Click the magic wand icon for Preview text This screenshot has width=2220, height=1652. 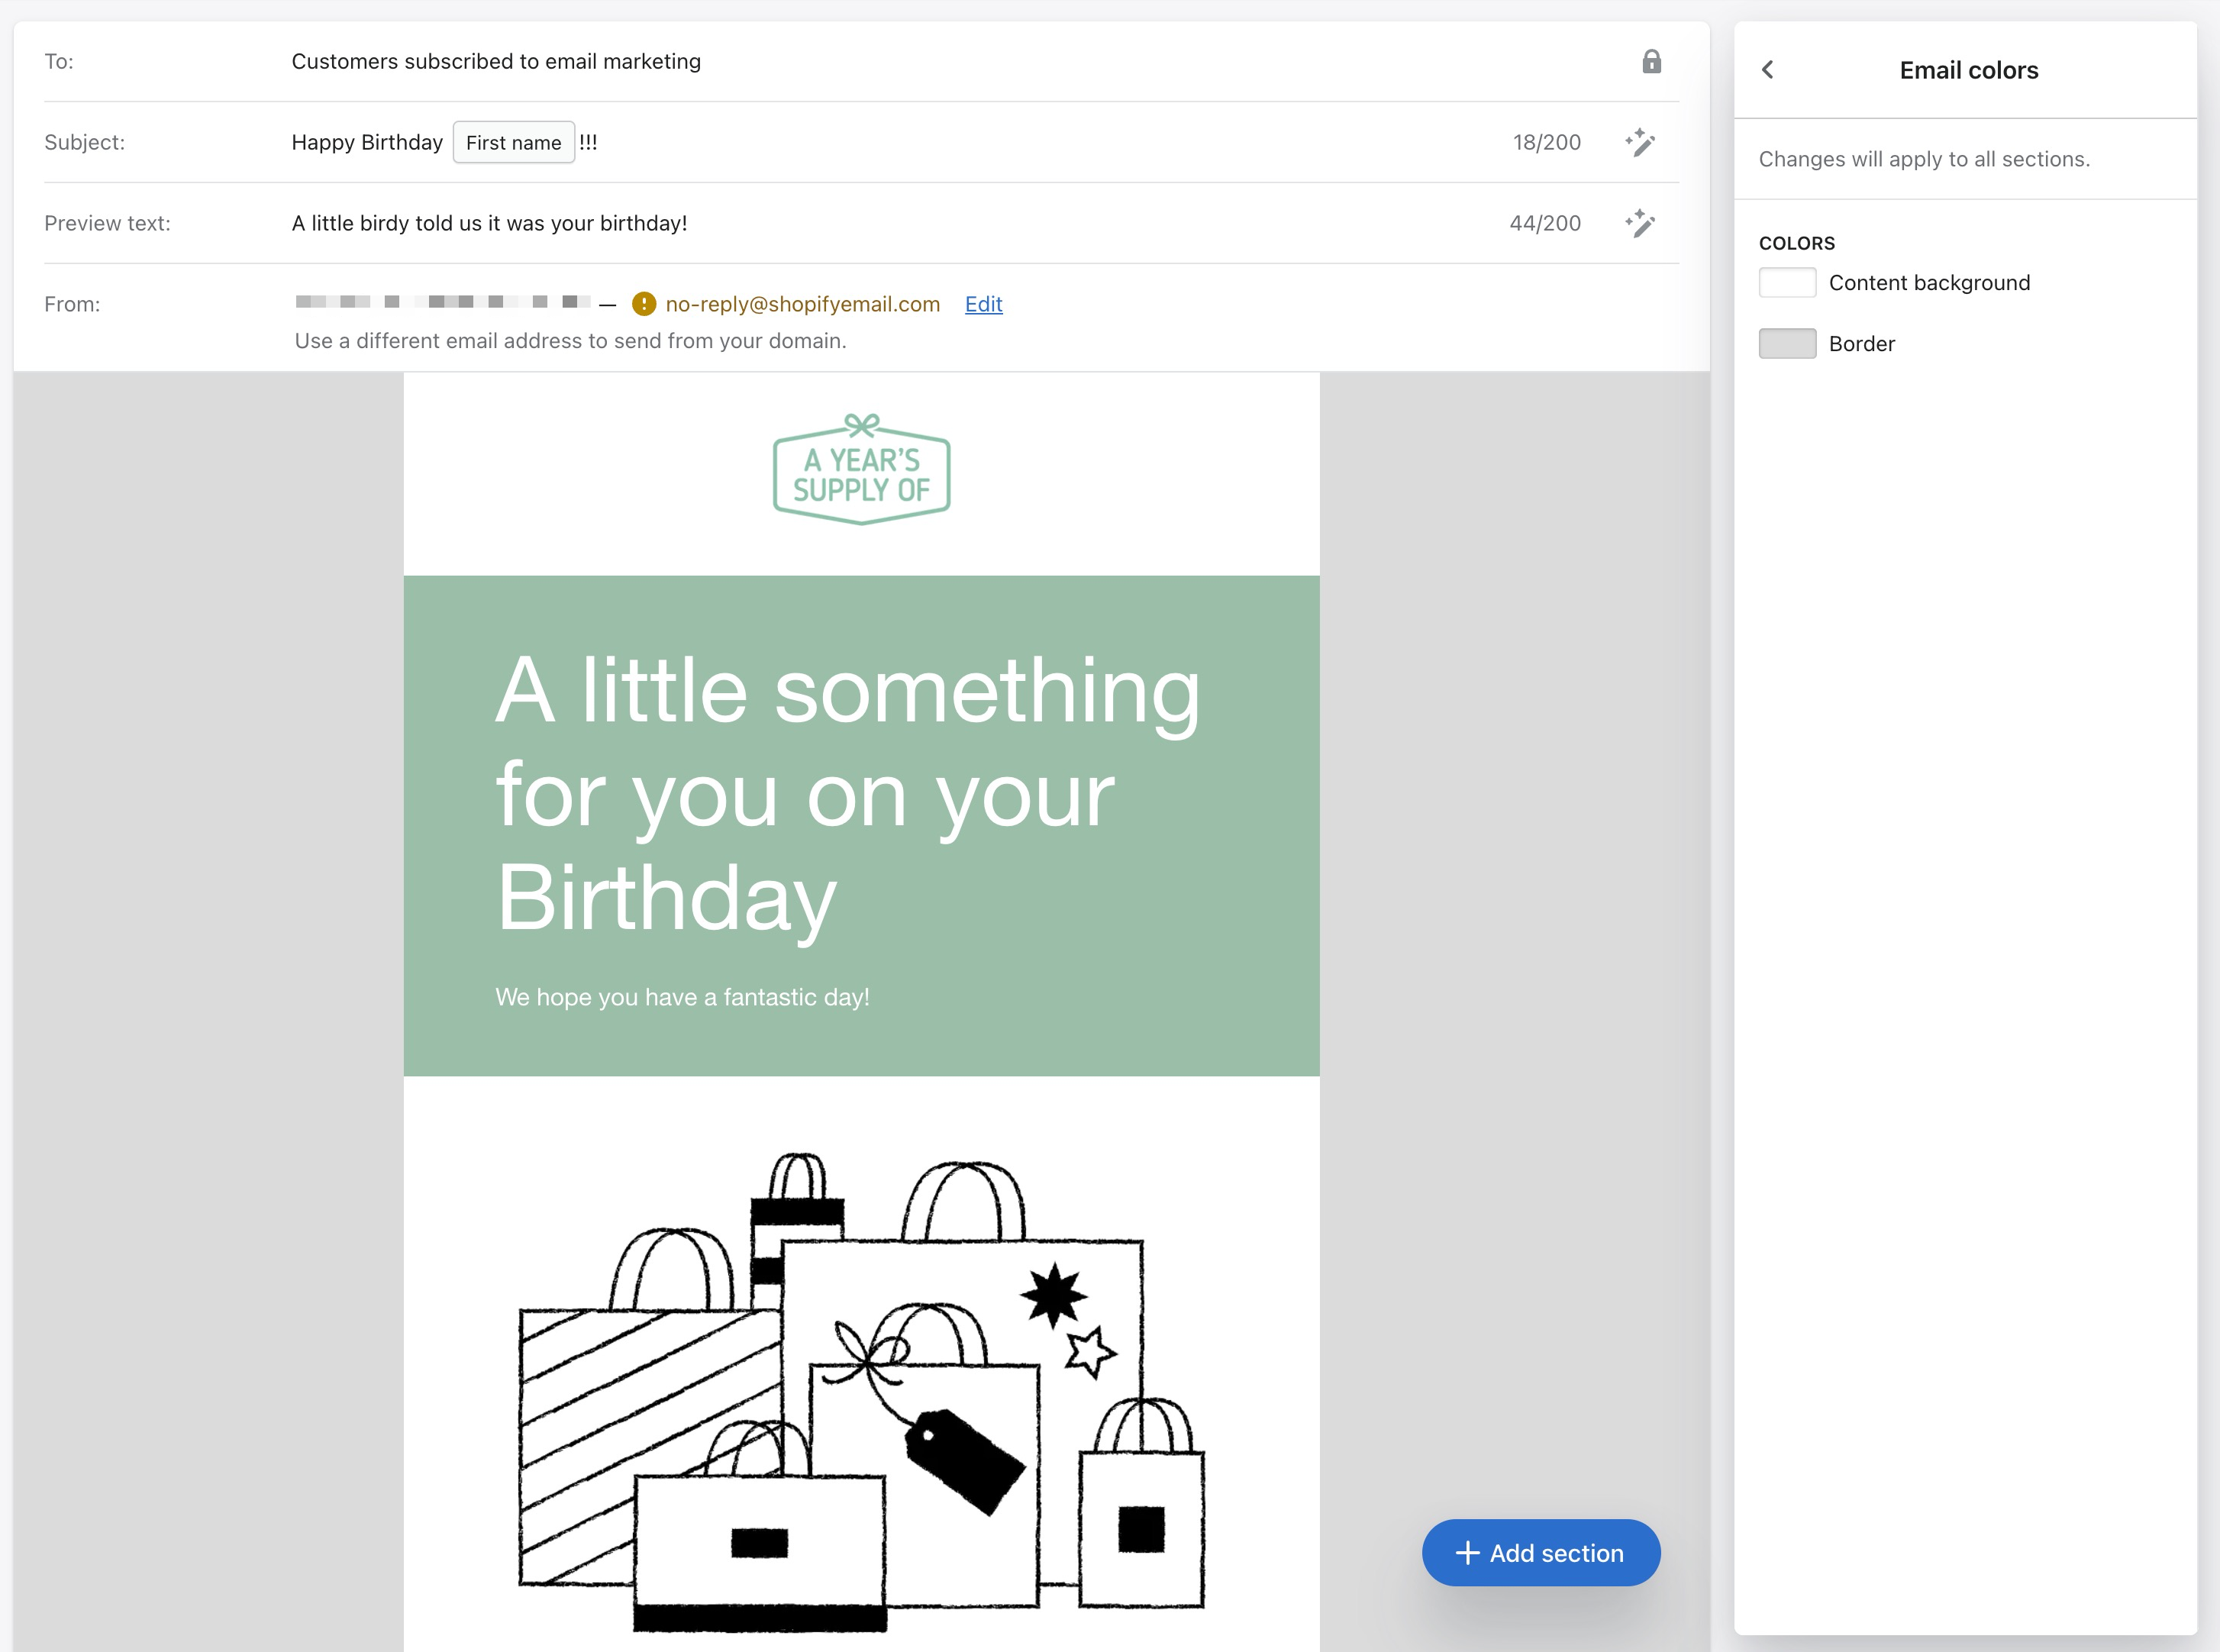1640,223
